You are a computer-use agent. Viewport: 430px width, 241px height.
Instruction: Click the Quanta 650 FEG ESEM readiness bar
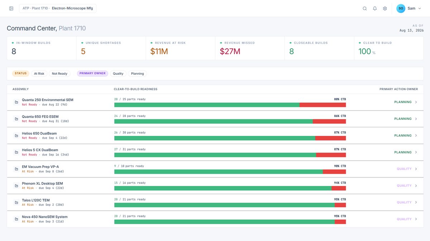pyautogui.click(x=230, y=122)
